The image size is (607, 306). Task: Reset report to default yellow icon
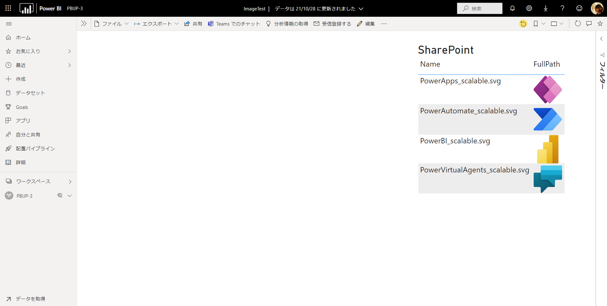(x=523, y=24)
